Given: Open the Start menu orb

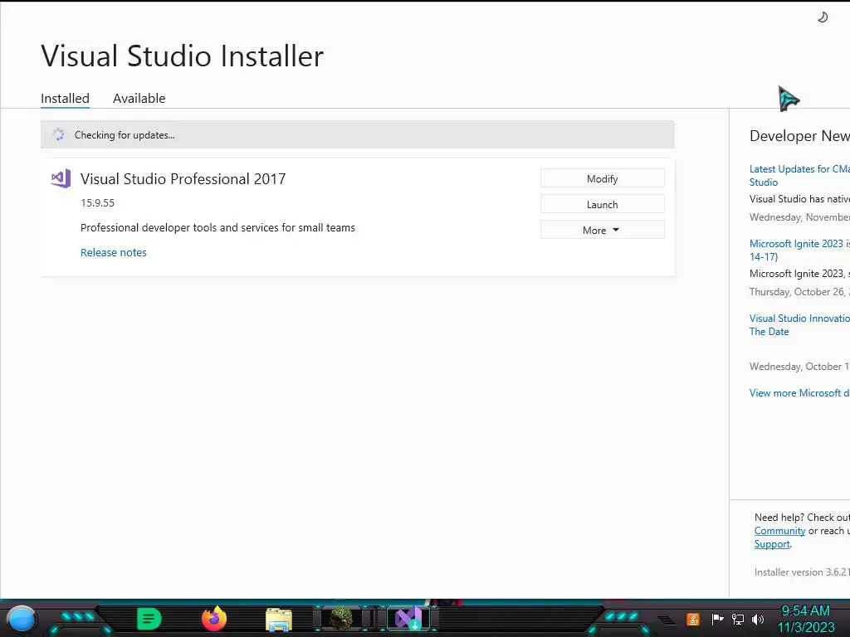Looking at the screenshot, I should (22, 619).
